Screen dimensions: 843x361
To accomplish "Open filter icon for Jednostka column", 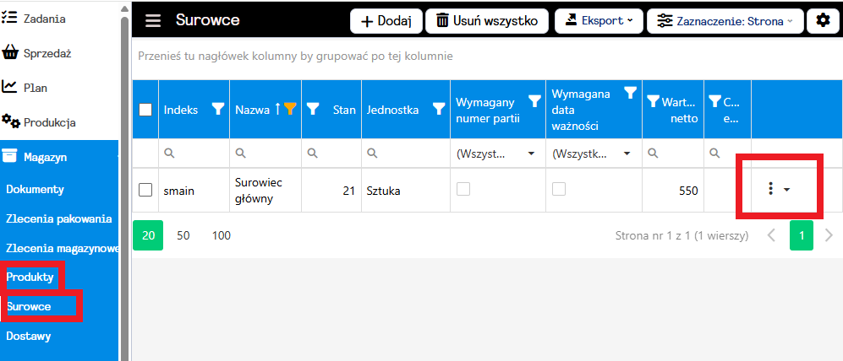I will [x=439, y=108].
